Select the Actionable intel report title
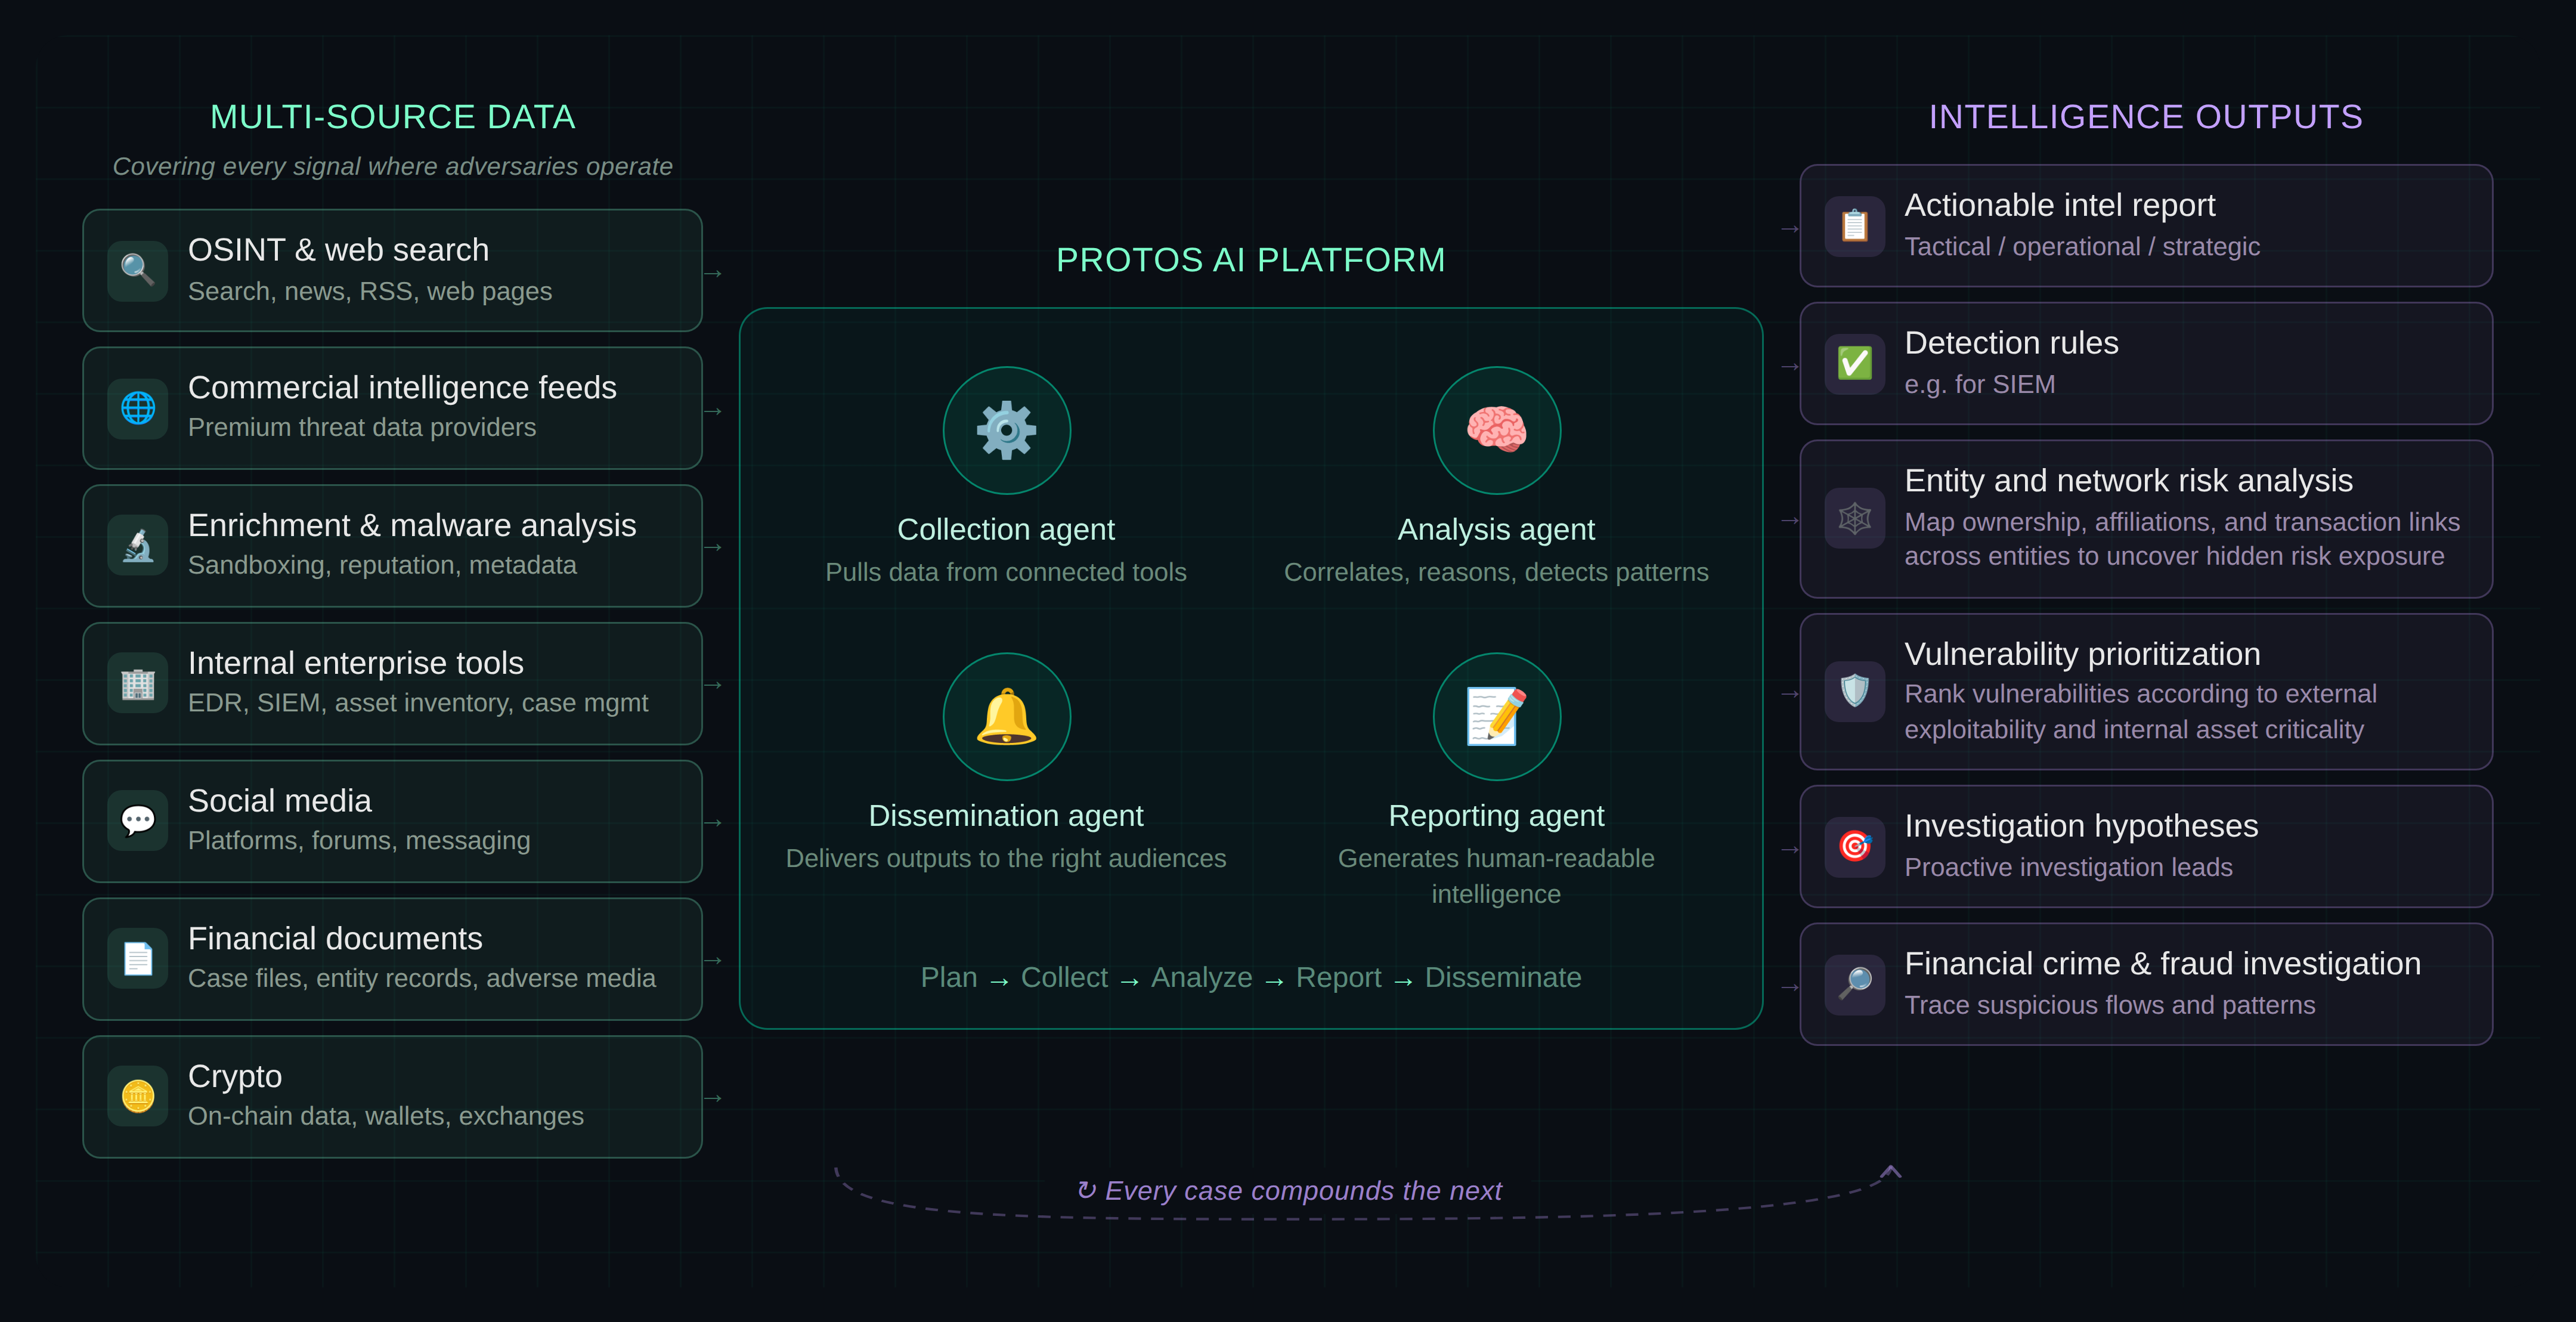 2060,205
